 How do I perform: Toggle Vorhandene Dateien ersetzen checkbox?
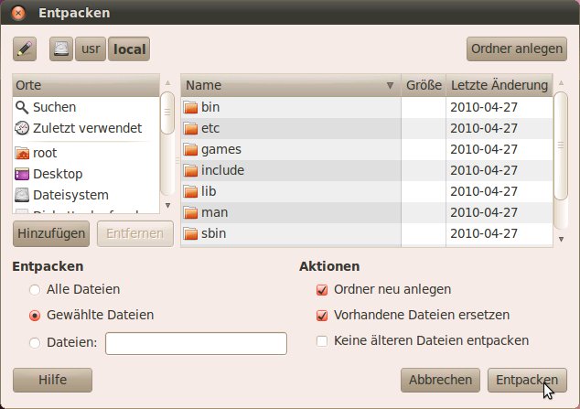[321, 316]
